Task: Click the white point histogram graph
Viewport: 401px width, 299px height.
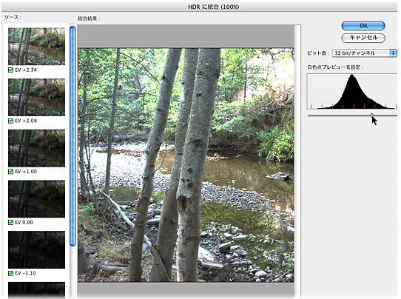Action: pyautogui.click(x=352, y=91)
